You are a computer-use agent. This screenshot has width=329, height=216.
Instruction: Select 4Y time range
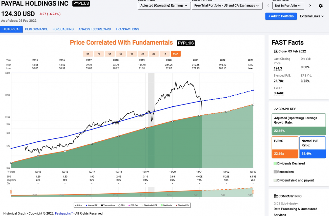pyautogui.click(x=132, y=54)
